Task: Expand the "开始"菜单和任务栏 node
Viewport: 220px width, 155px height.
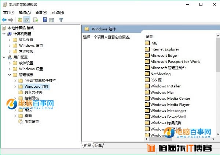Action: point(15,81)
